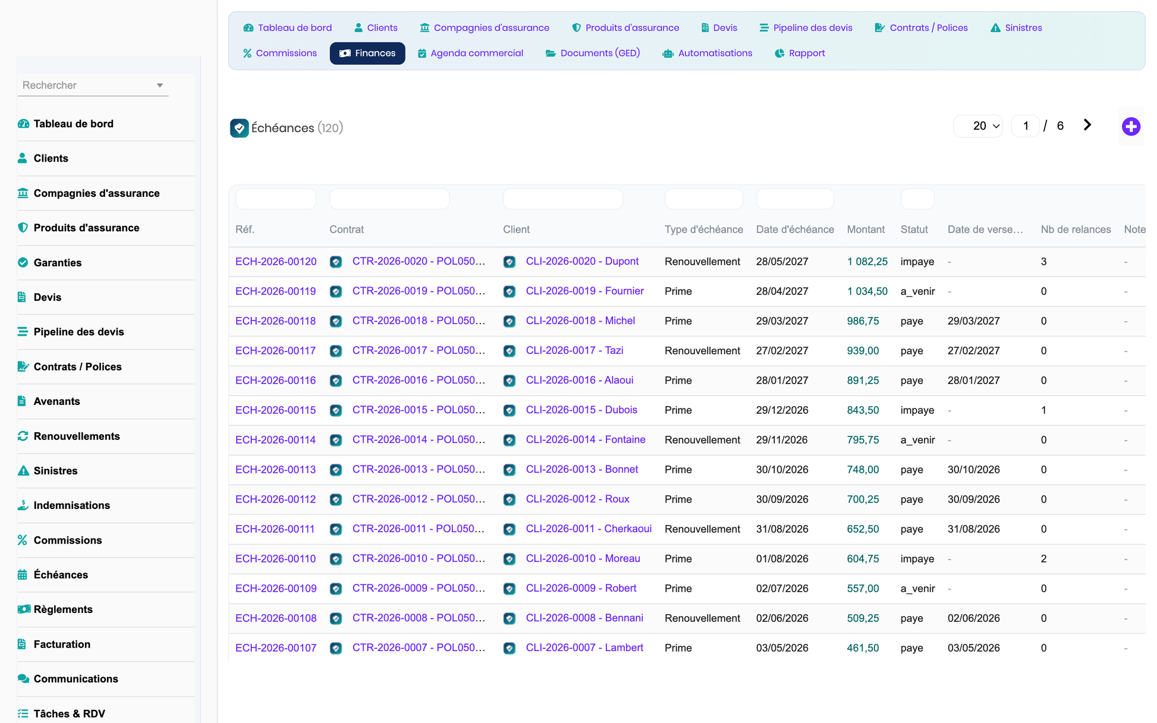Click status impaye in row ECH-2026-00115

tap(917, 410)
